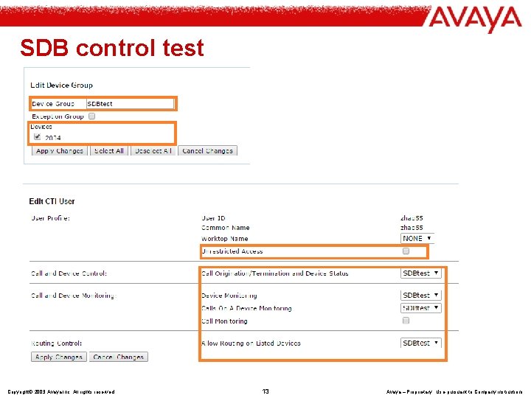Click the Select All button
531x398 pixels.
[109, 151]
